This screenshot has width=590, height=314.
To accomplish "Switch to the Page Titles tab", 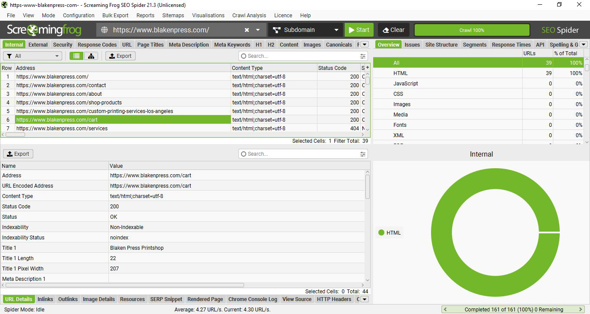I will coord(150,44).
